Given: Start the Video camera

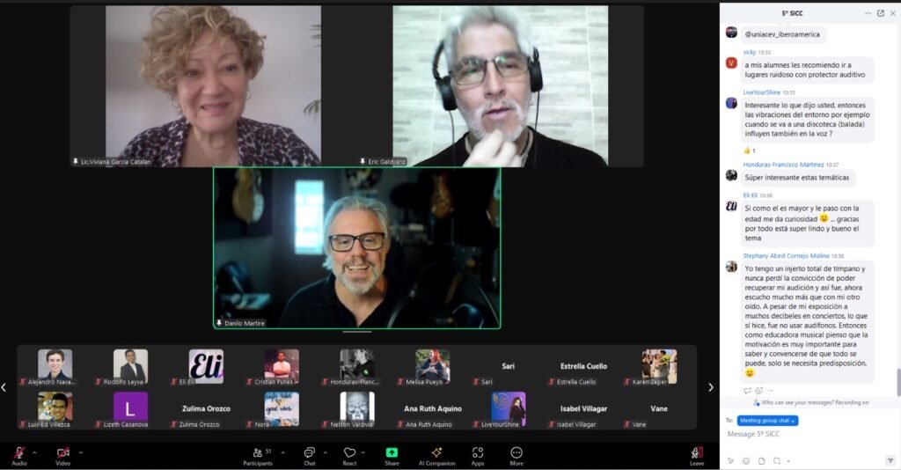Looking at the screenshot, I should [62, 456].
